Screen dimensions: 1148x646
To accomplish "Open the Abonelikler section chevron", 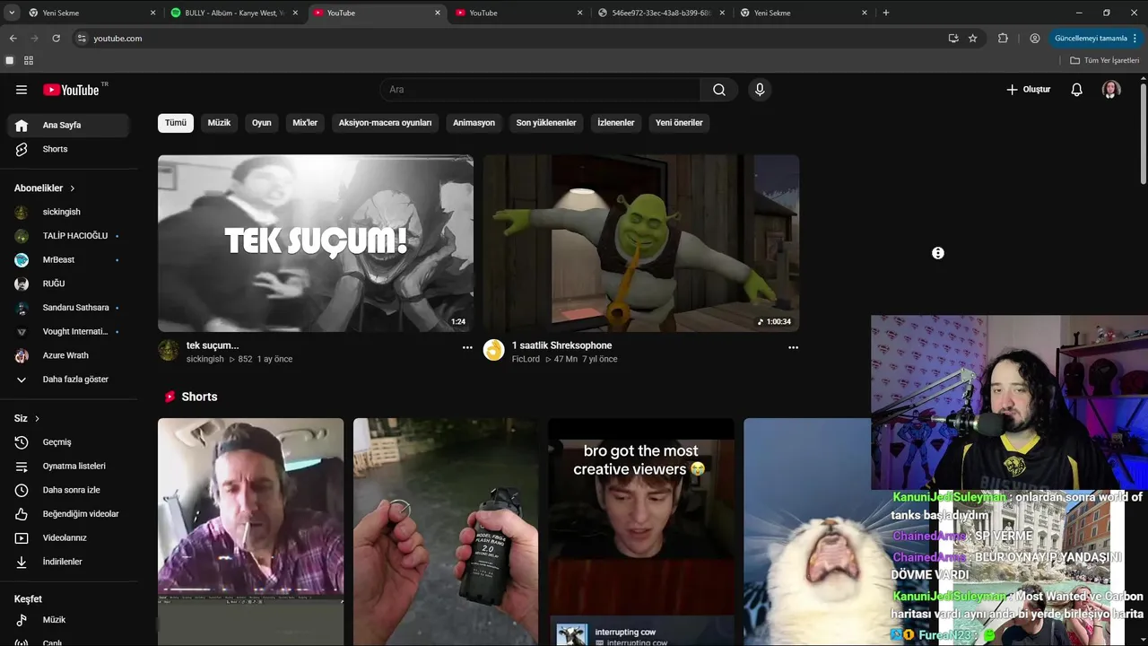I will tap(73, 188).
